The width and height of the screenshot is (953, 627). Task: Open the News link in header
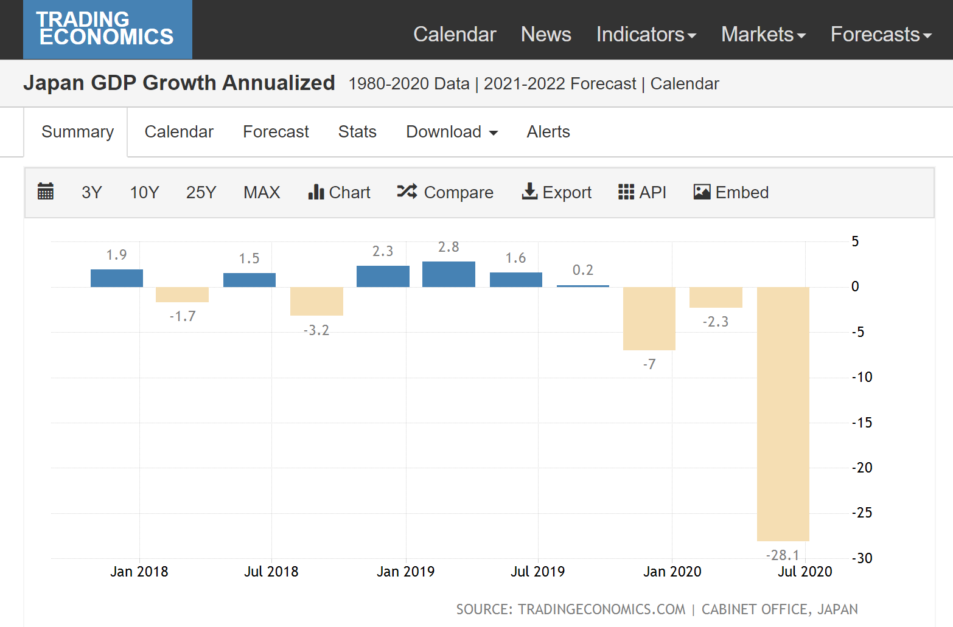click(x=546, y=35)
